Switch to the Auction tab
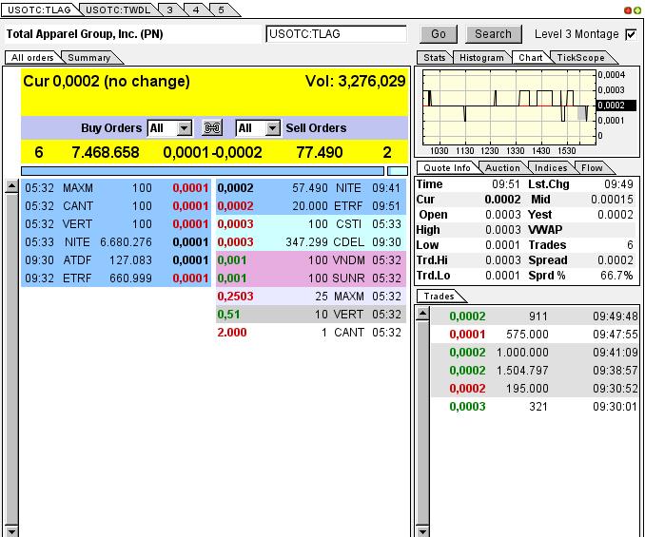The height and width of the screenshot is (537, 645). (503, 168)
